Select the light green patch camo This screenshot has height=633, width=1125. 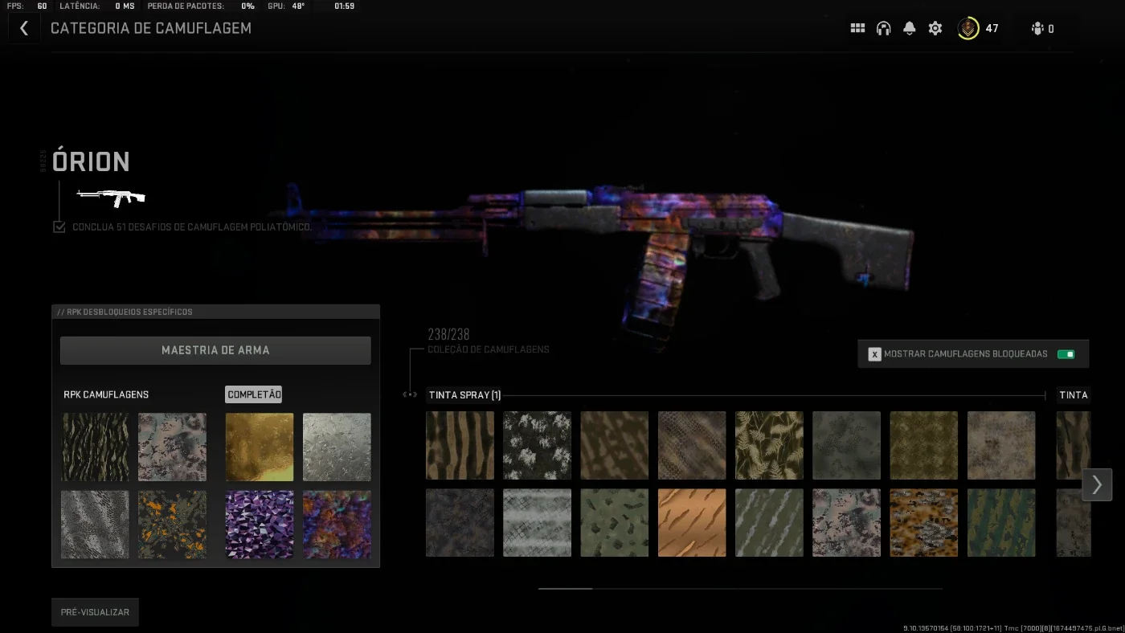(615, 523)
